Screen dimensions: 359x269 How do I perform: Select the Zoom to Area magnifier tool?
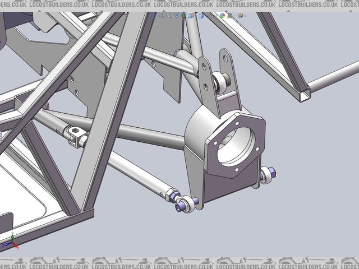click(169, 16)
